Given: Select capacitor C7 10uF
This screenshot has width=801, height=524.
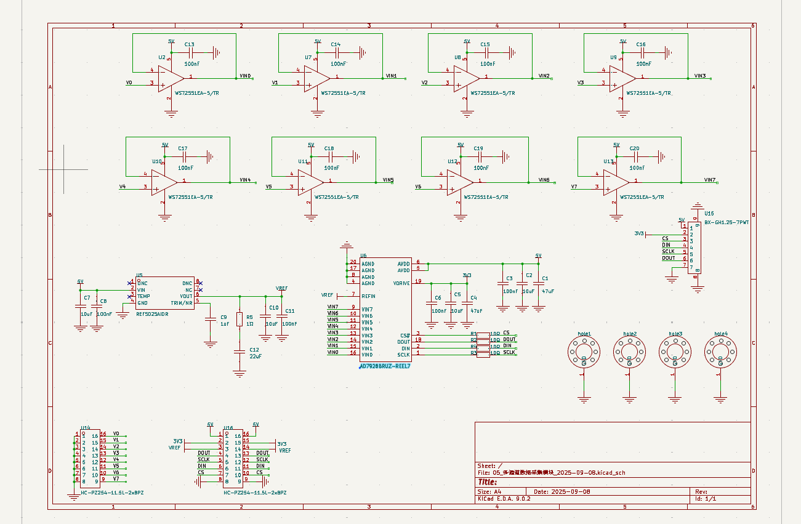Looking at the screenshot, I should click(80, 306).
